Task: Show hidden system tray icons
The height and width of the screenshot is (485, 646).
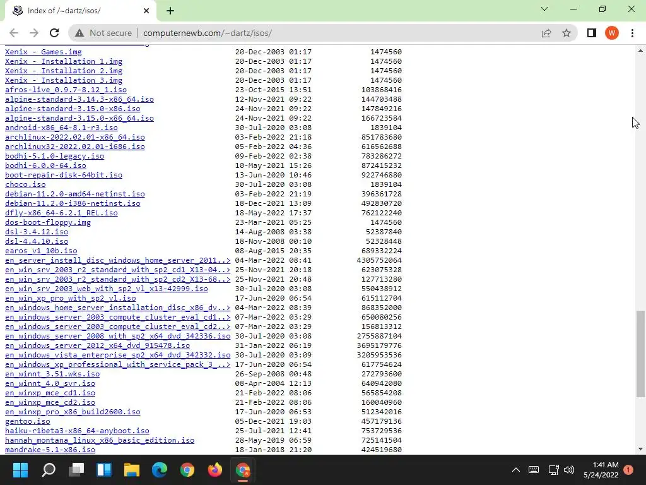Action: 515,470
